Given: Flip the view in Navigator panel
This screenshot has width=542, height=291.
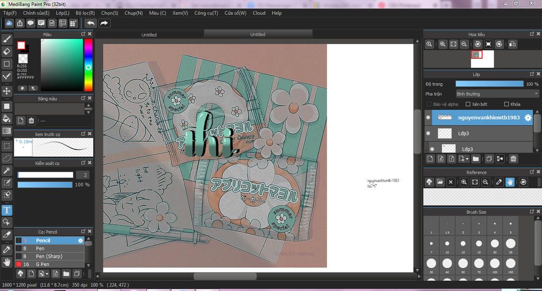Looking at the screenshot, I should (x=512, y=44).
